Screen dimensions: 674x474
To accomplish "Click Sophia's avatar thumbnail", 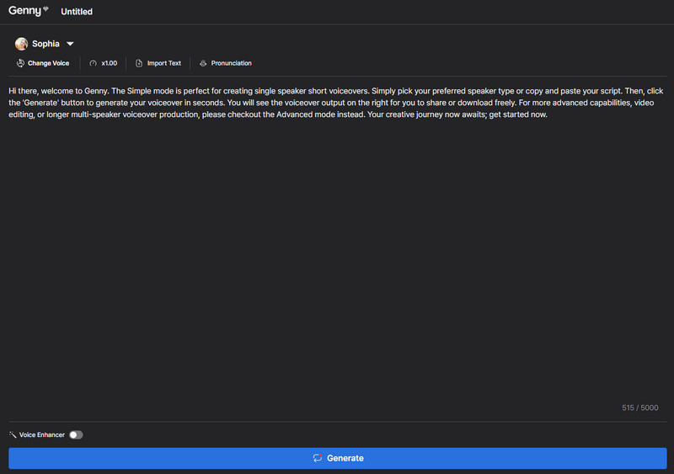I will (21, 44).
